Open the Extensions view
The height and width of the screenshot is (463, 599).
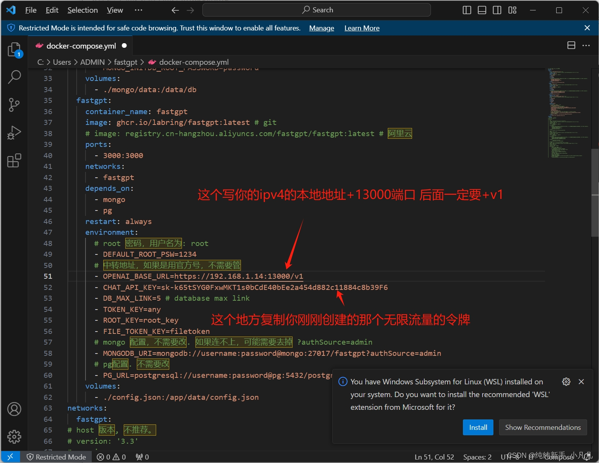(14, 160)
